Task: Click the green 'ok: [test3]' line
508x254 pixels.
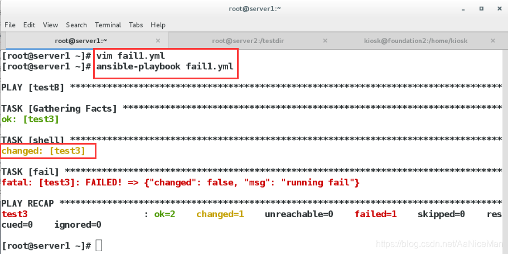Action: point(30,119)
